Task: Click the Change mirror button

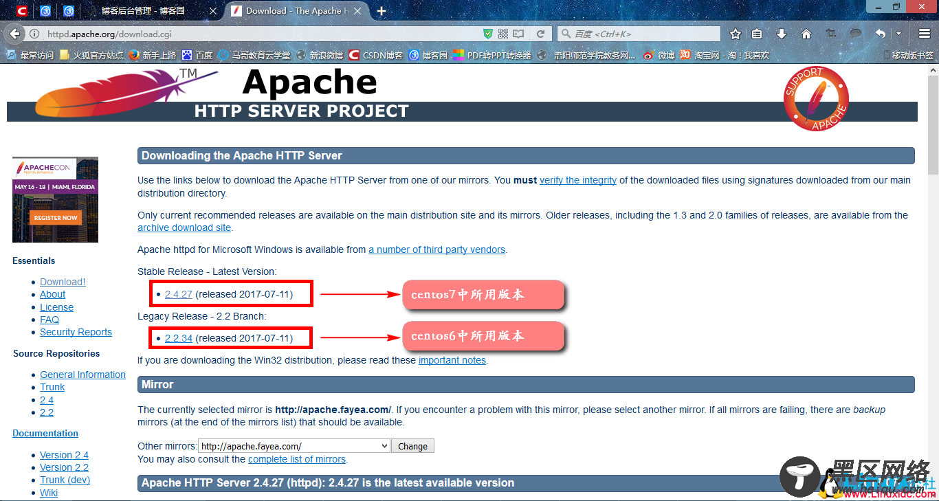Action: [x=413, y=446]
